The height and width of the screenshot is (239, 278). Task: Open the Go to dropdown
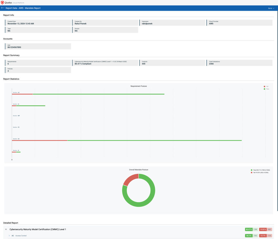271,8
